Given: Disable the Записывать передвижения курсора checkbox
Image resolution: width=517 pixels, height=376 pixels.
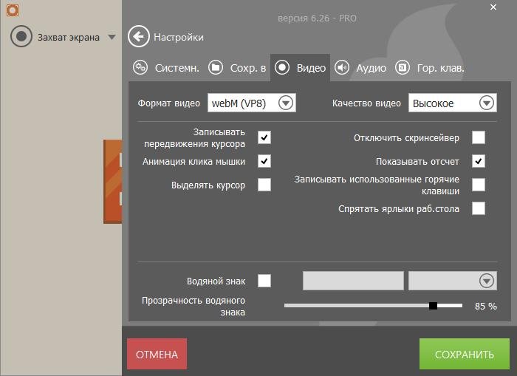Looking at the screenshot, I should pyautogui.click(x=264, y=137).
